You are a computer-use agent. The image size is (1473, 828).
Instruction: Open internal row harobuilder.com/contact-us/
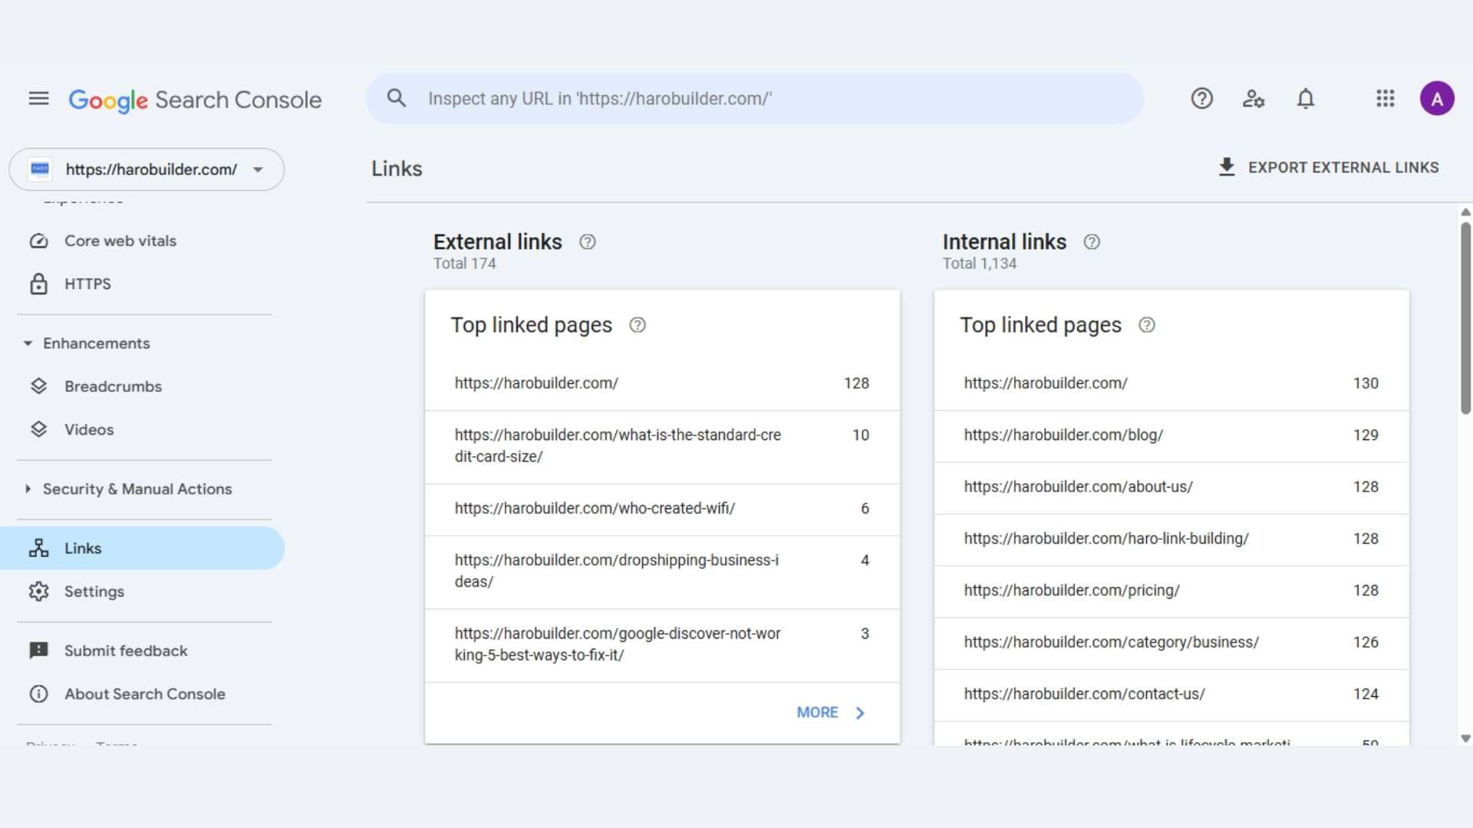[1171, 695]
